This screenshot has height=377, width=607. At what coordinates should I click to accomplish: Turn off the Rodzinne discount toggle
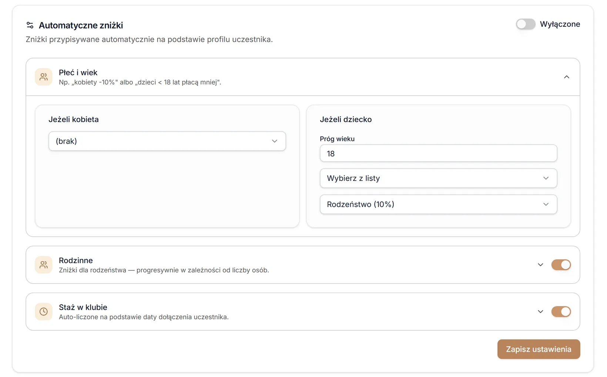(561, 265)
